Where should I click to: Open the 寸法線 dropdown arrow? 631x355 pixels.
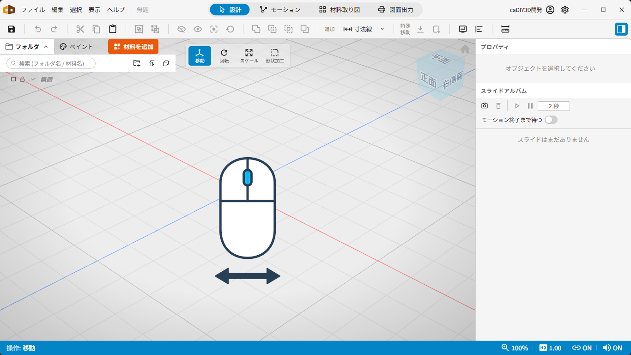click(x=382, y=29)
